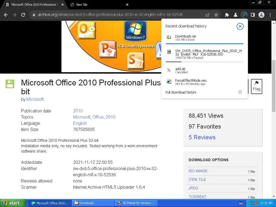Open the Microsoft topic link
This screenshot has height=207, width=276.
click(x=81, y=117)
